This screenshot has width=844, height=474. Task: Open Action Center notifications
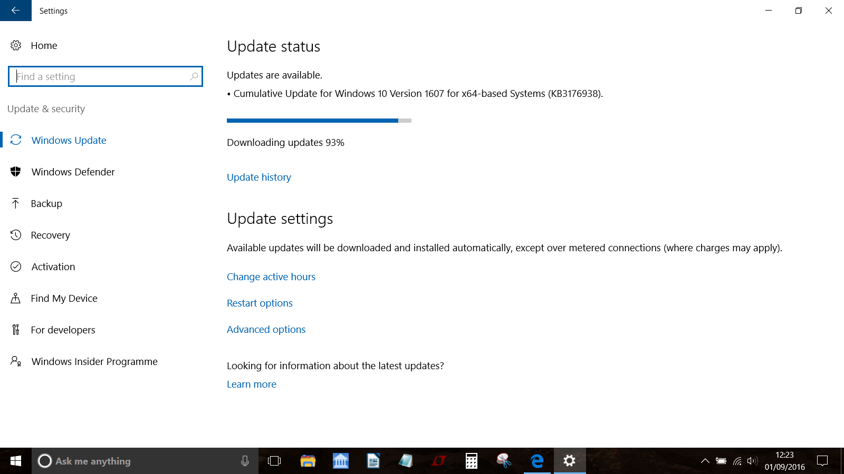(x=822, y=461)
